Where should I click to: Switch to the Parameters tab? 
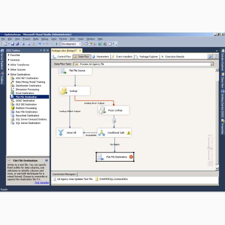[x=101, y=56]
